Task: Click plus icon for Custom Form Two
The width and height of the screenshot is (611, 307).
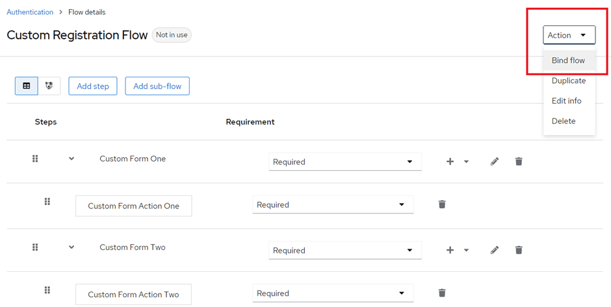Action: coord(450,250)
